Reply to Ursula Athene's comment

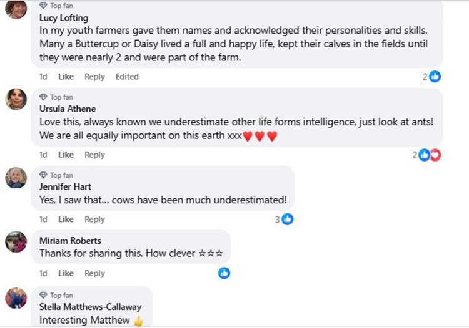(x=94, y=155)
